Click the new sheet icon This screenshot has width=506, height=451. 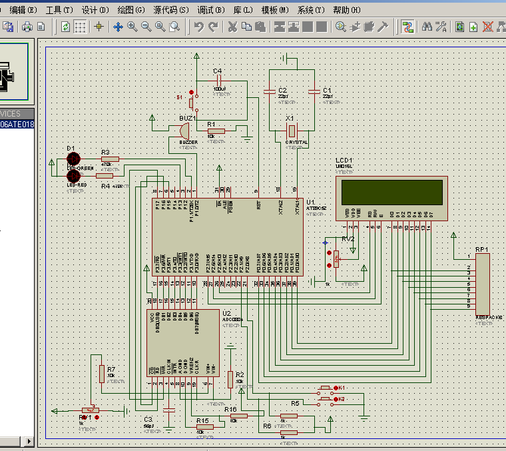(473, 27)
